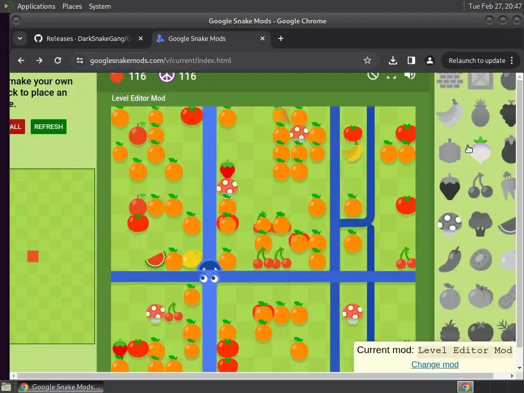
Task: Click the red tile in the preview grid
Action: tap(33, 256)
